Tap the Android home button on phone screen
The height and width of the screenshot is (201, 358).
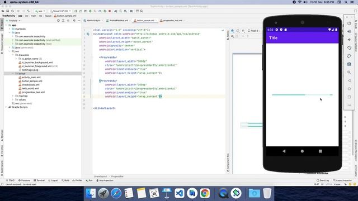pyautogui.click(x=302, y=151)
